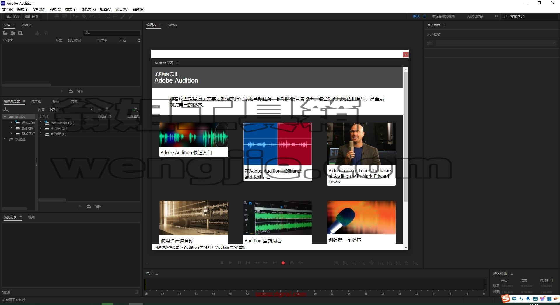Switch to Multitrack (多轨) view
The width and height of the screenshot is (560, 305).
(x=32, y=16)
